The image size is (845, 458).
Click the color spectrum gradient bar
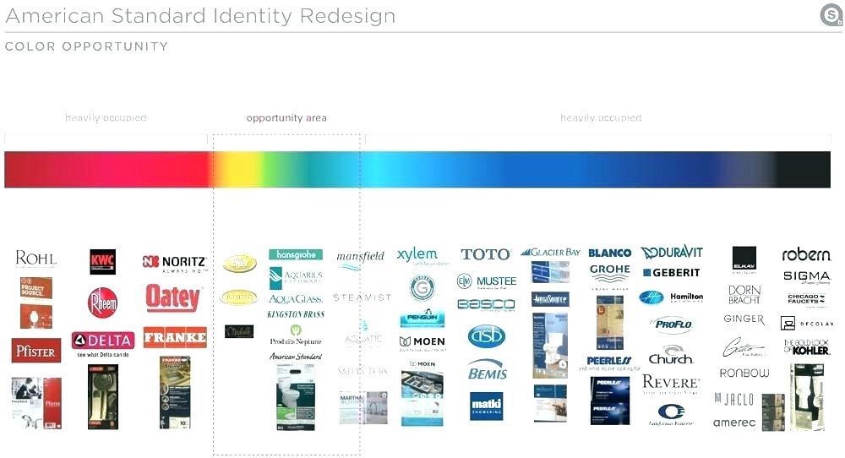[x=417, y=169]
